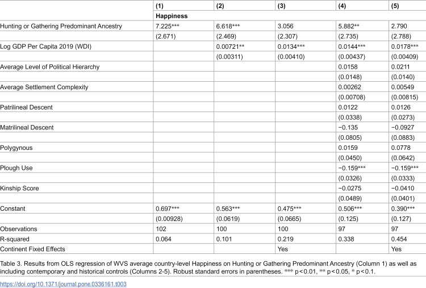Click the Table 3 caption text
The height and width of the screenshot is (288, 426).
(208, 268)
